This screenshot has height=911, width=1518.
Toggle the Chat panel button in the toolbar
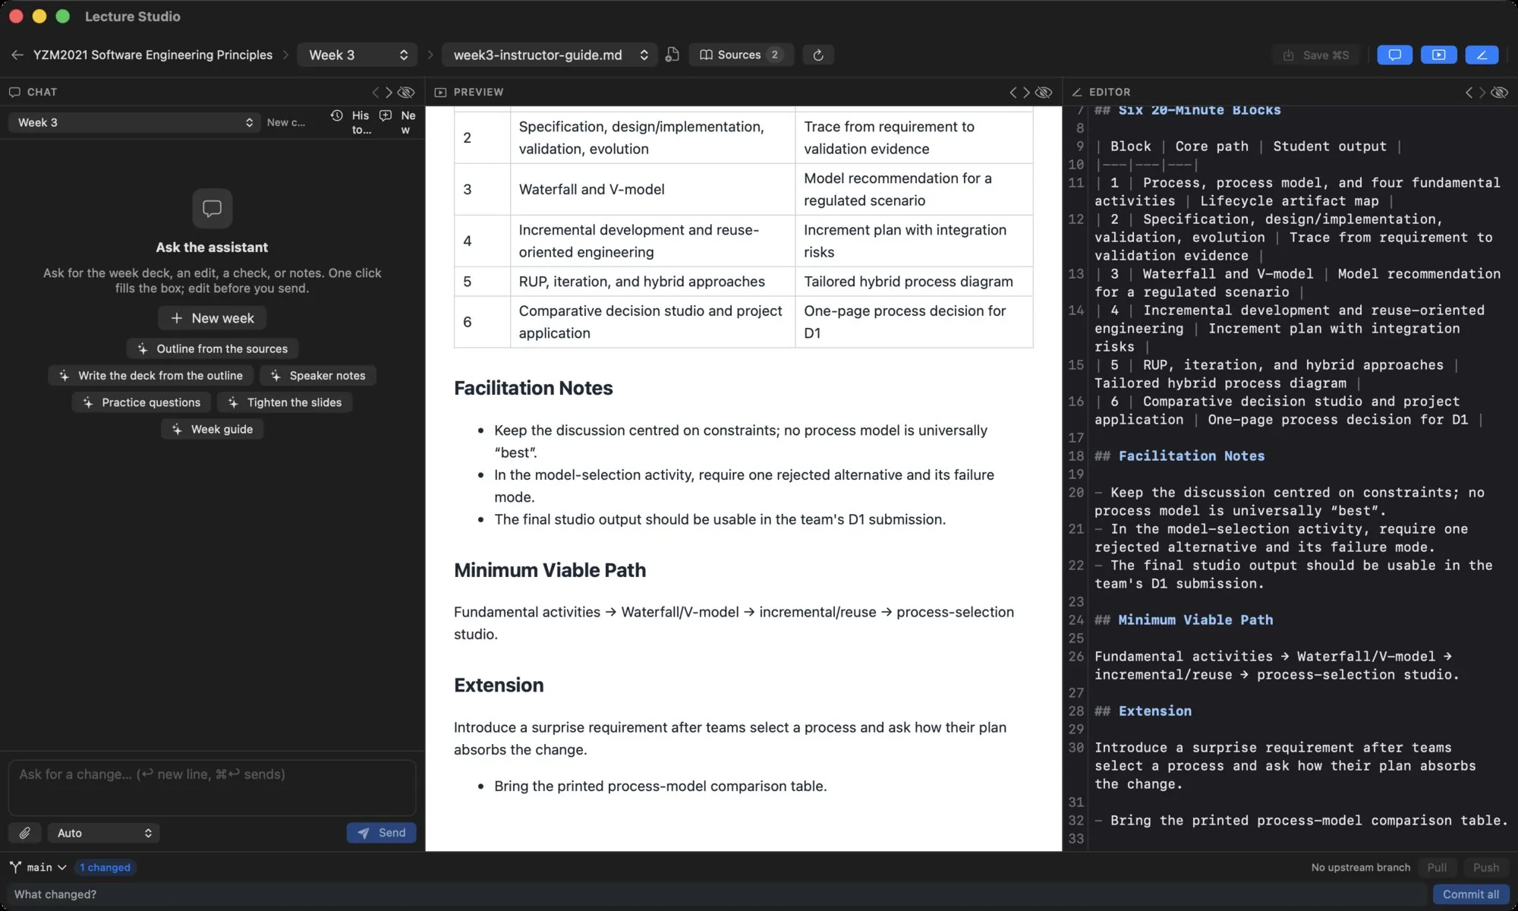[1394, 55]
